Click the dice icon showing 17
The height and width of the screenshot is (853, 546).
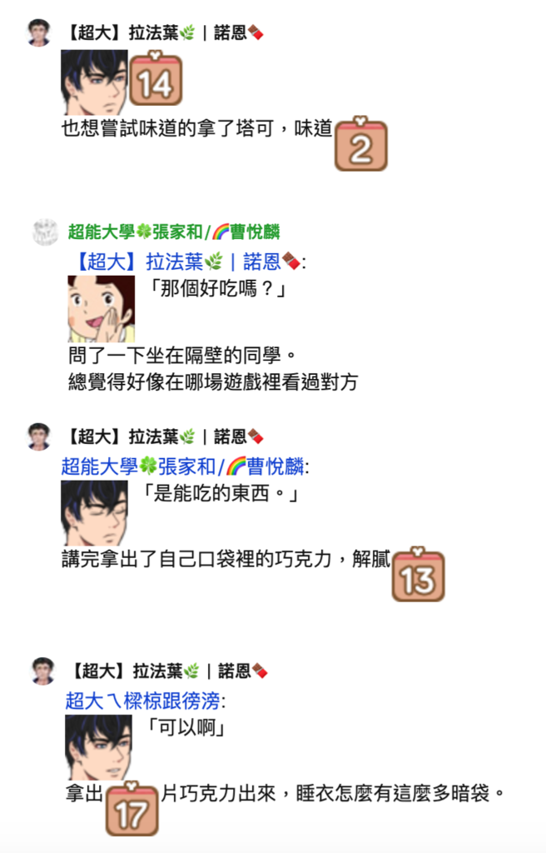point(132,809)
